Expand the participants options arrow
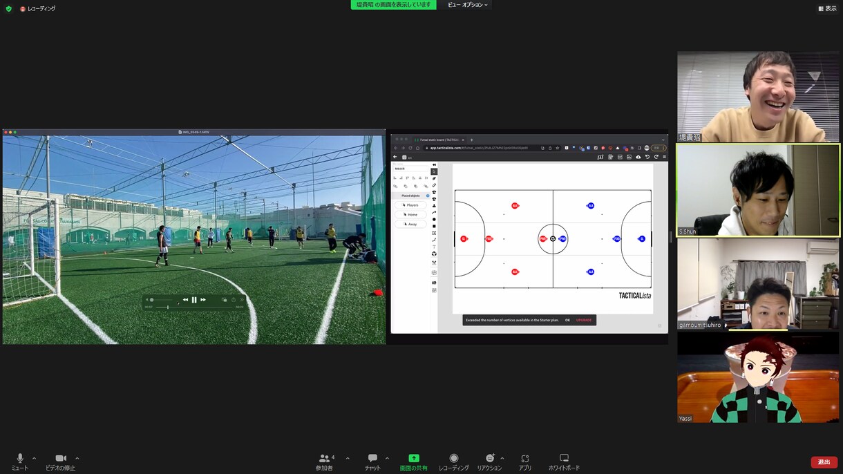Viewport: 843px width, 474px height. pos(347,458)
